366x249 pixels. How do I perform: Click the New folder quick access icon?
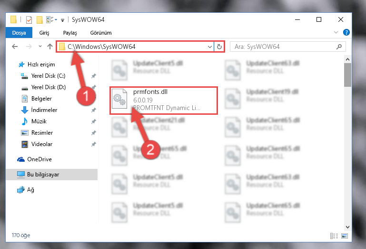(x=40, y=20)
